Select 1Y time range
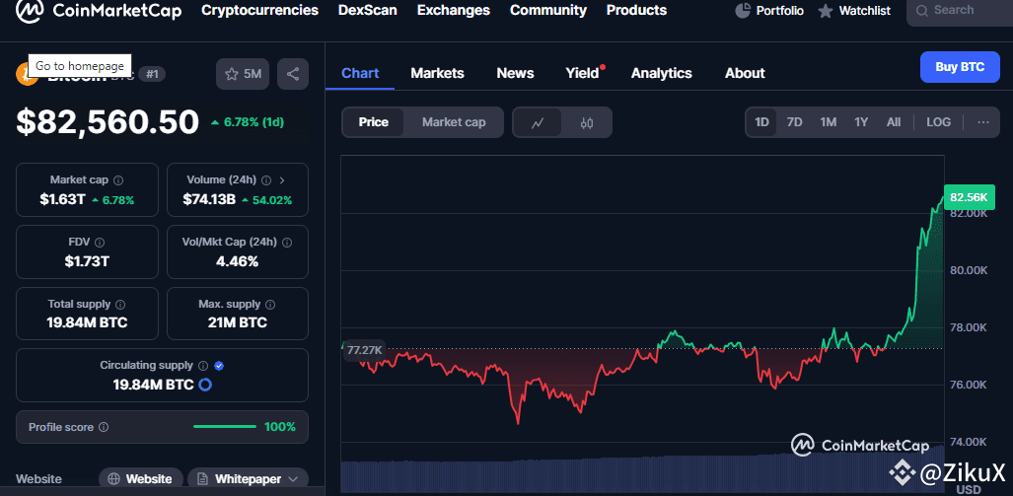 861,122
